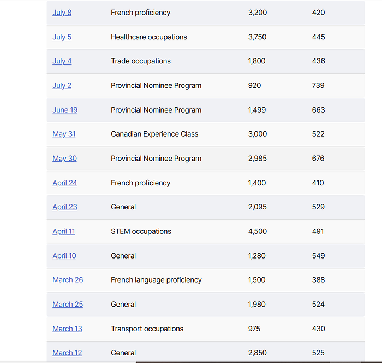This screenshot has width=382, height=363.
Task: Click invitations value 2,985
Action: pos(258,159)
